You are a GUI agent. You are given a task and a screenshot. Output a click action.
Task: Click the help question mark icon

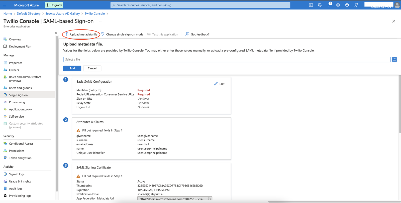click(x=347, y=5)
